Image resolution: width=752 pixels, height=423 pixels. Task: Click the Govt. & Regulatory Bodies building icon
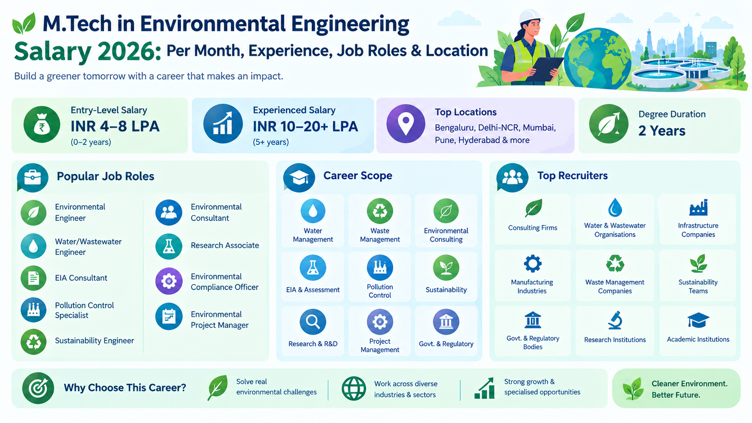(x=533, y=320)
